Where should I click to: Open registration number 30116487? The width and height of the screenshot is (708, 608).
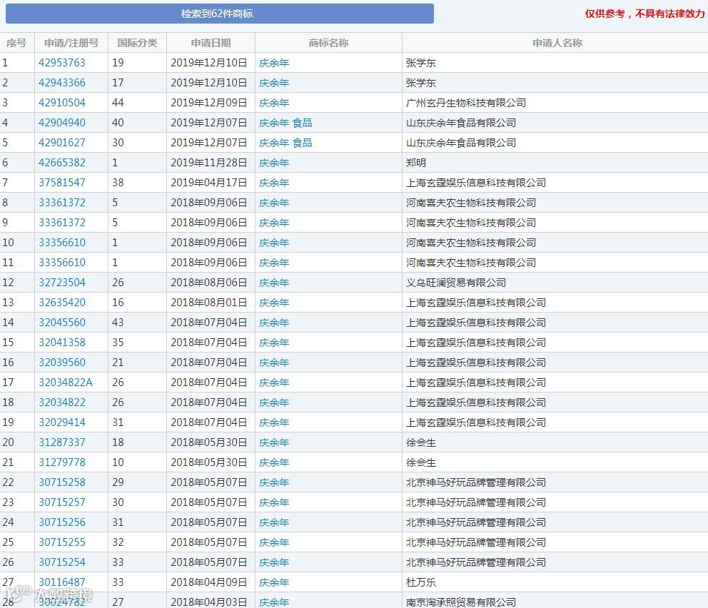(x=62, y=582)
